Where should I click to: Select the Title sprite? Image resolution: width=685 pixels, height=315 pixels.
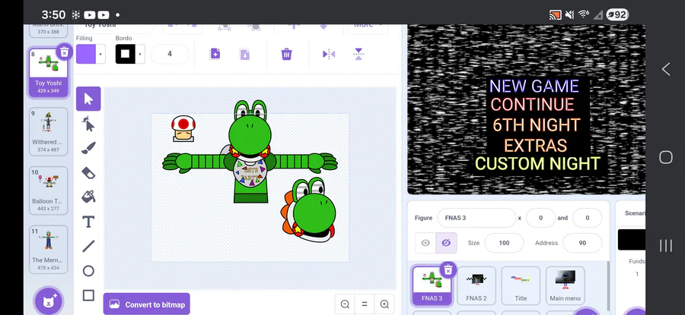tap(521, 285)
